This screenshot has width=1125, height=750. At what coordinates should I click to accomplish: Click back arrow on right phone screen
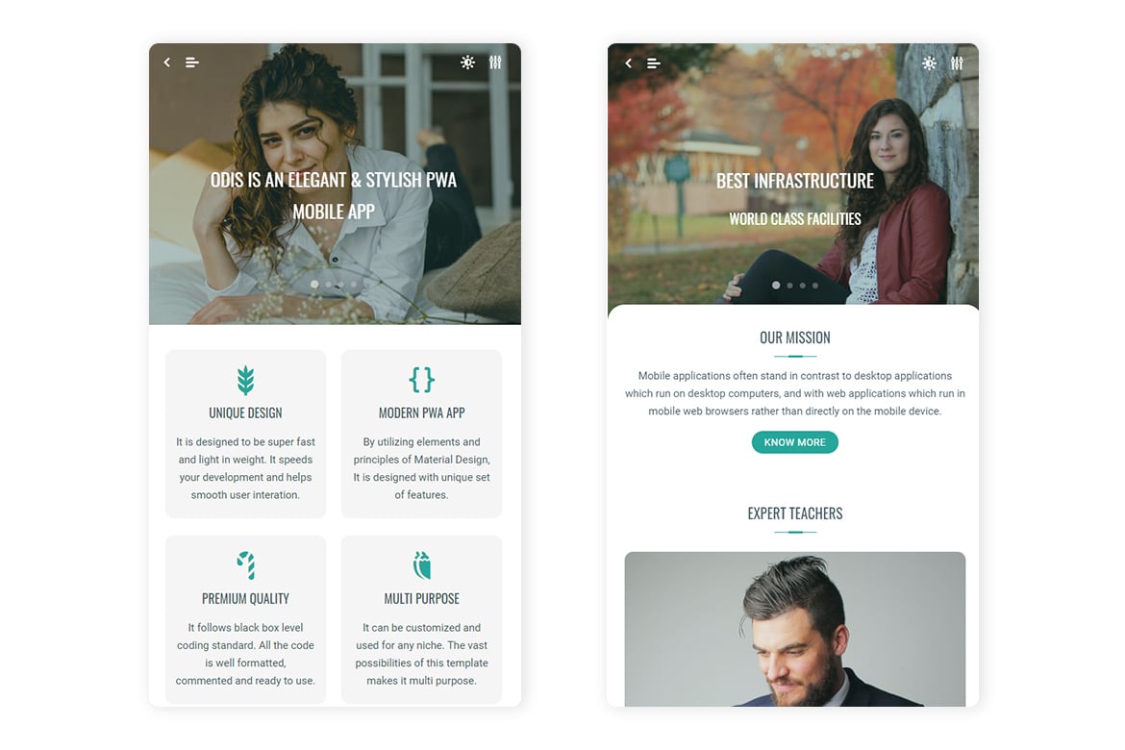pyautogui.click(x=629, y=63)
